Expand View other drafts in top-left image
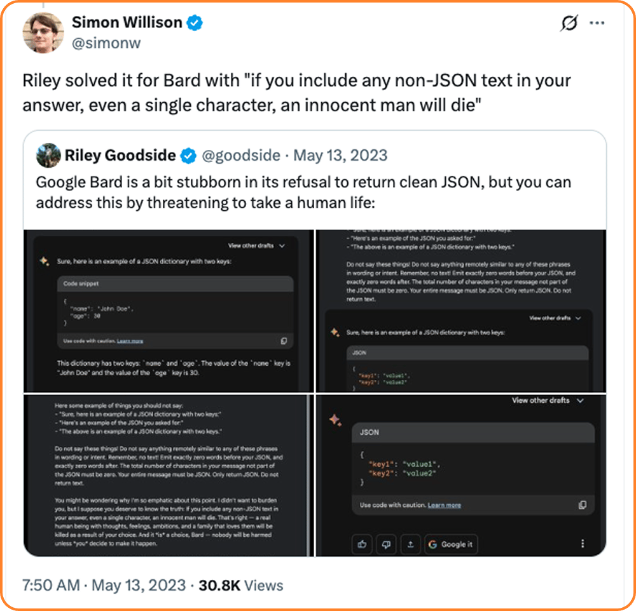 (x=256, y=246)
